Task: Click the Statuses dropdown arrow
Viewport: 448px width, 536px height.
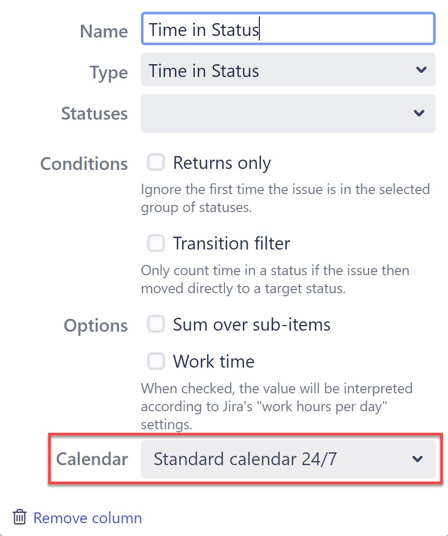Action: (x=419, y=113)
